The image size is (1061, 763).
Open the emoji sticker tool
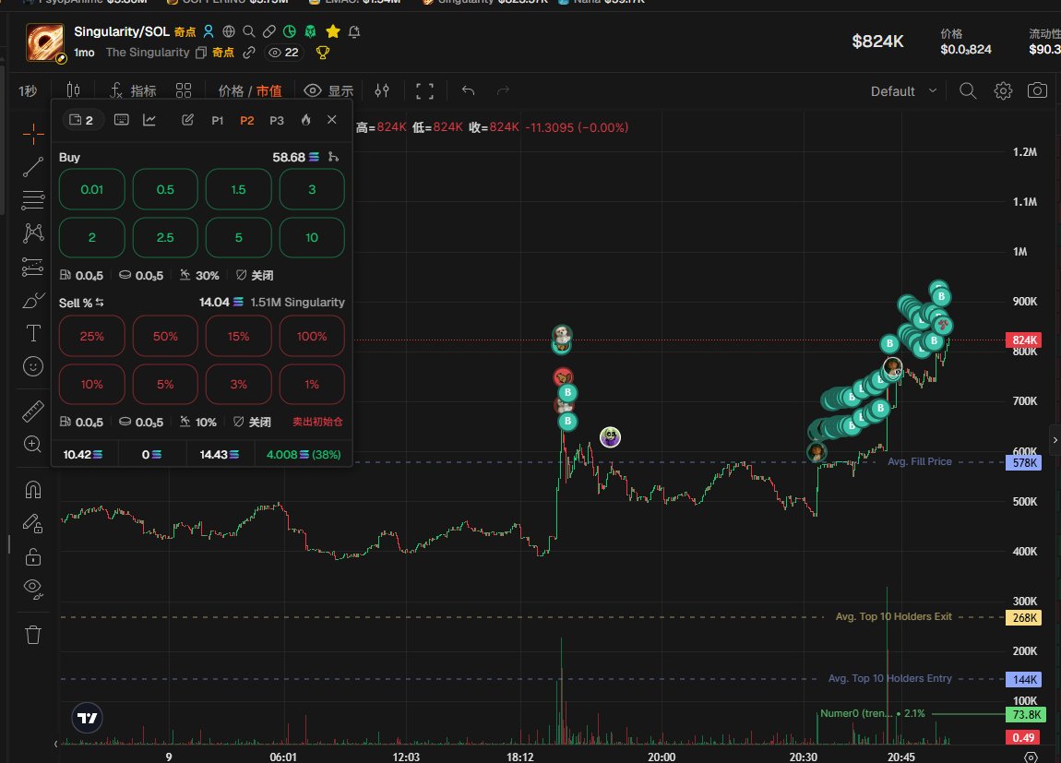click(33, 366)
